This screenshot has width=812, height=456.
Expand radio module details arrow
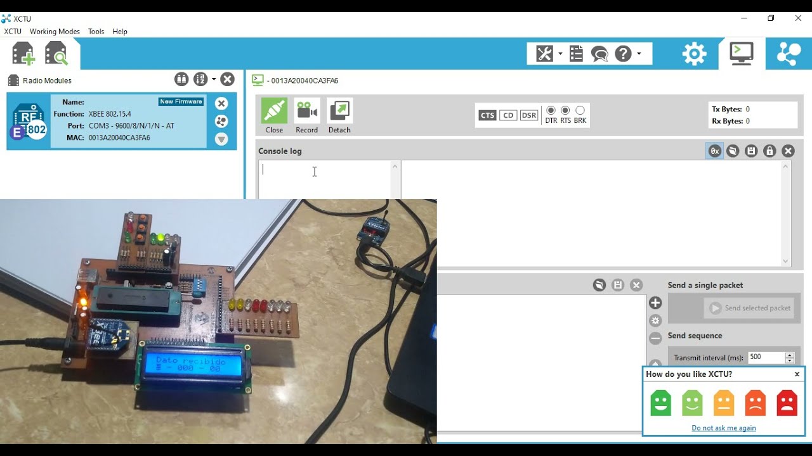click(x=221, y=139)
